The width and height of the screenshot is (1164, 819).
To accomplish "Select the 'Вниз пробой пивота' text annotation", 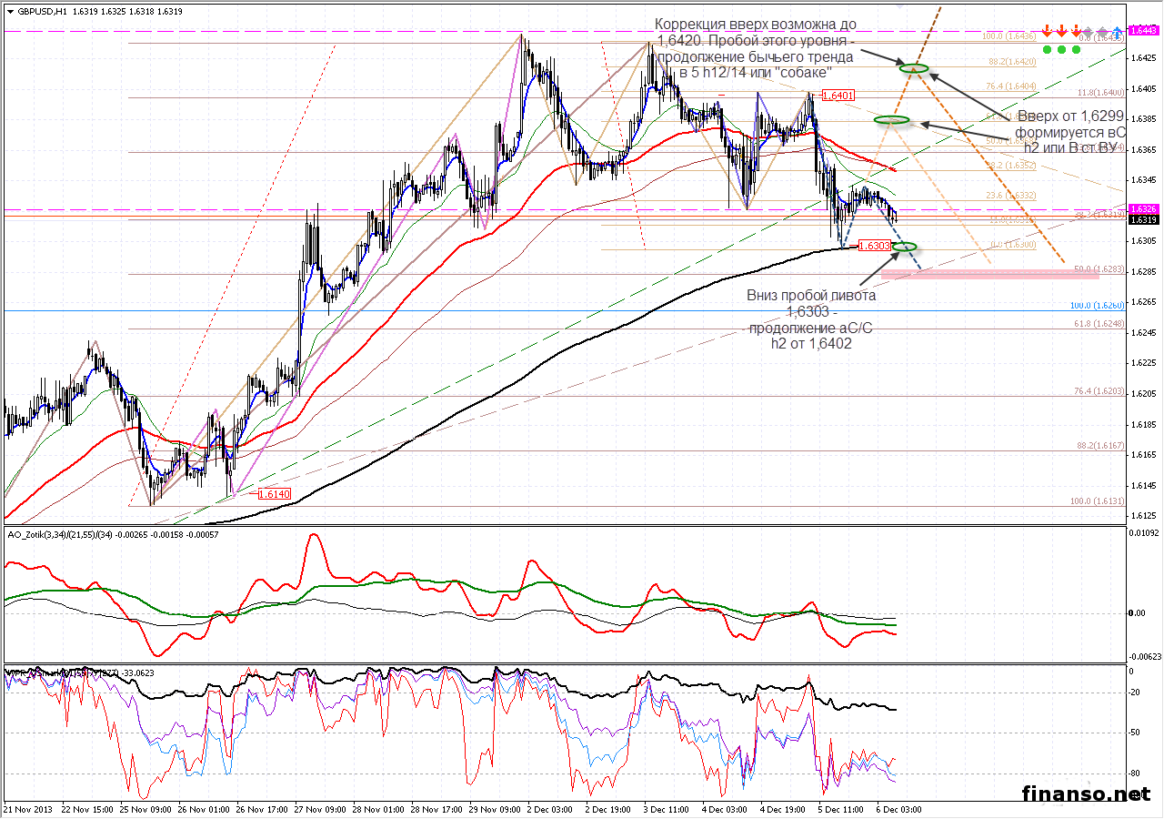I will [812, 318].
